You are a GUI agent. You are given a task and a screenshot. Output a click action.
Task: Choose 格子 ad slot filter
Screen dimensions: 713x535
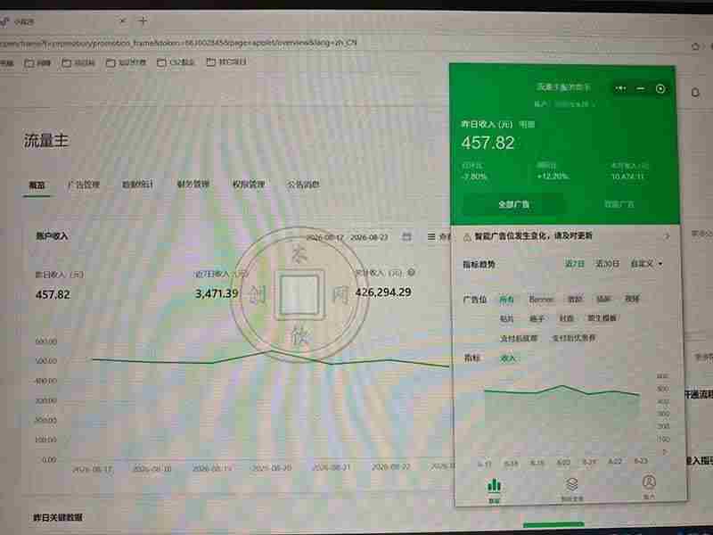pos(537,319)
